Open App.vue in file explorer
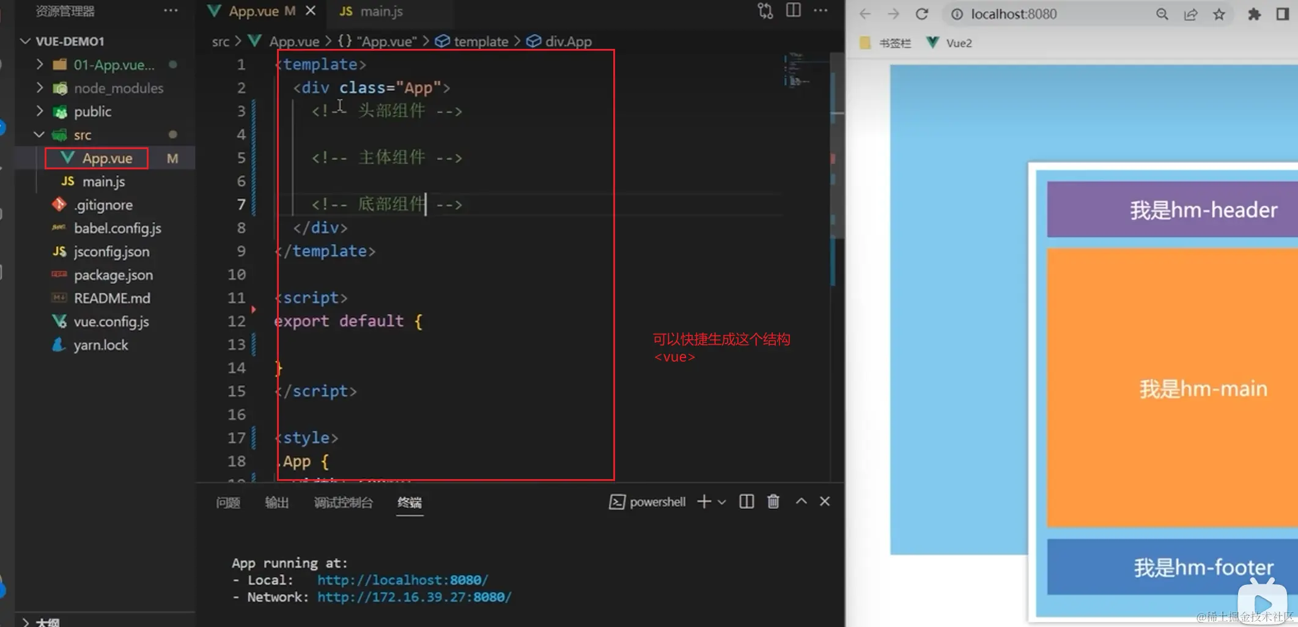1298x627 pixels. coord(108,158)
